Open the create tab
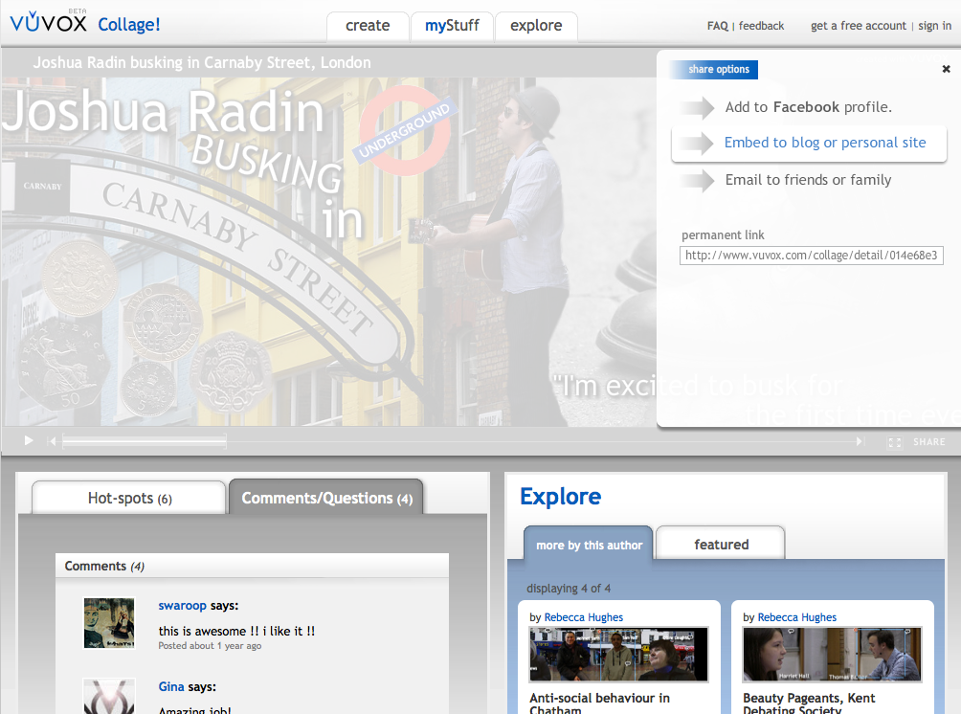 368,27
